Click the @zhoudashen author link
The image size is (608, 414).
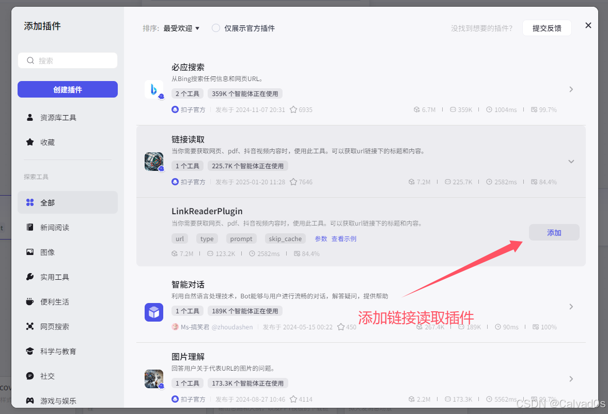[232, 327]
